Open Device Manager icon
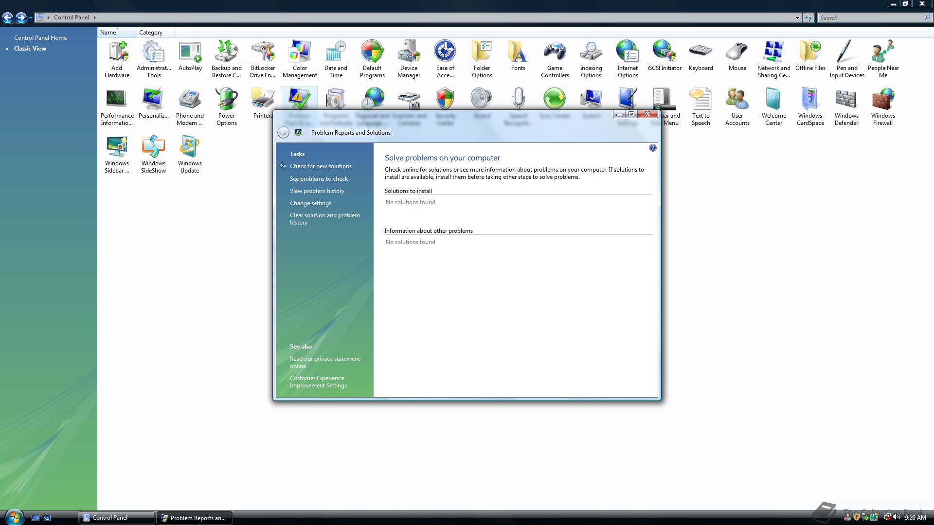Image resolution: width=934 pixels, height=525 pixels. point(409,59)
